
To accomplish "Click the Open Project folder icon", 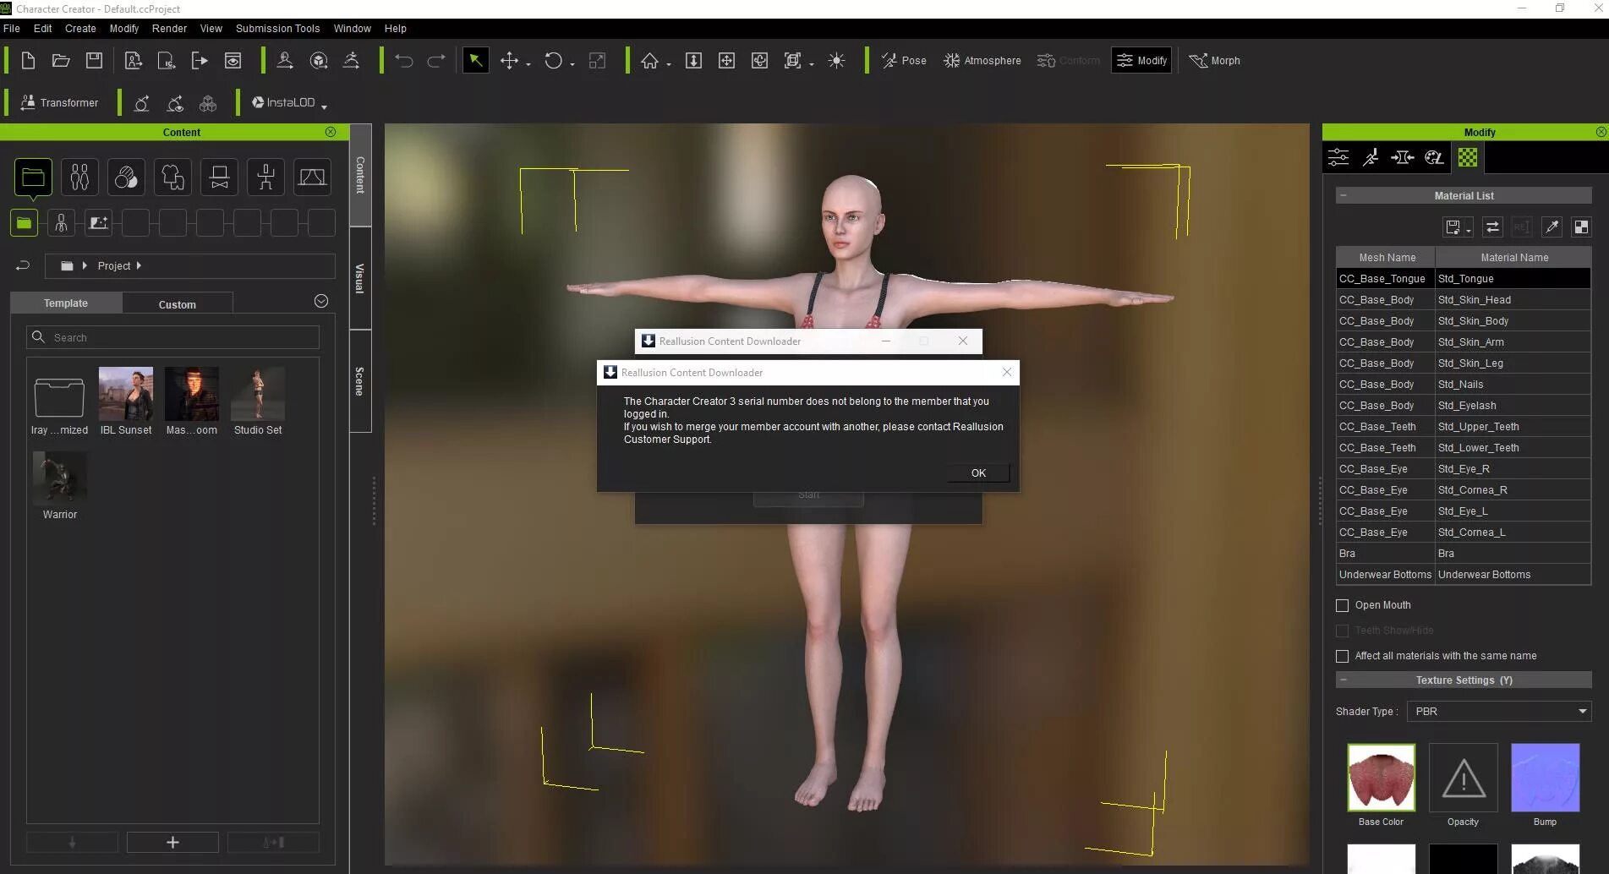I will tap(61, 61).
